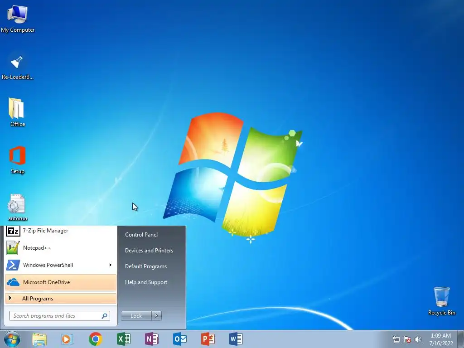Image resolution: width=464 pixels, height=348 pixels.
Task: Launch Excel from the taskbar
Action: [123, 339]
